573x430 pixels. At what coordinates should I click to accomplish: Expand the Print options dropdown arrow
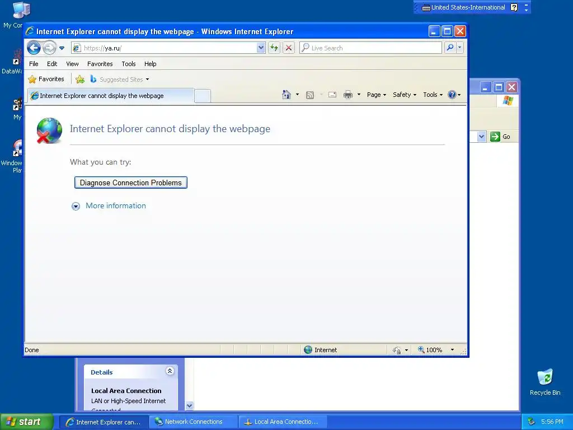click(x=359, y=95)
